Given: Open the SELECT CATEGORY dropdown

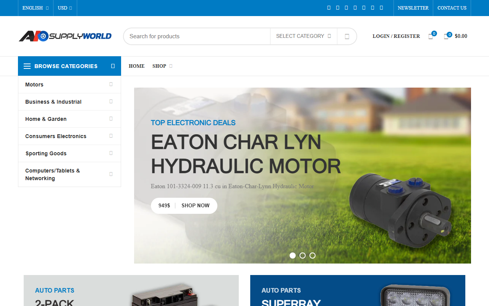Looking at the screenshot, I should (304, 36).
